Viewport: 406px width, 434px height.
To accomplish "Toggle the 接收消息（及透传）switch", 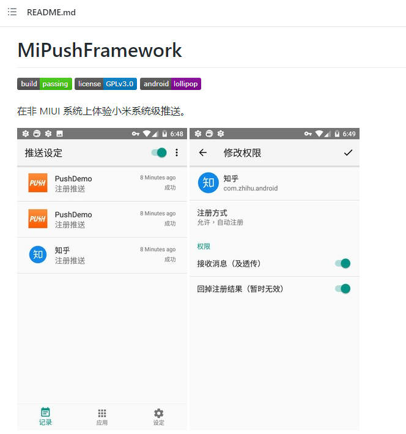I will click(343, 263).
